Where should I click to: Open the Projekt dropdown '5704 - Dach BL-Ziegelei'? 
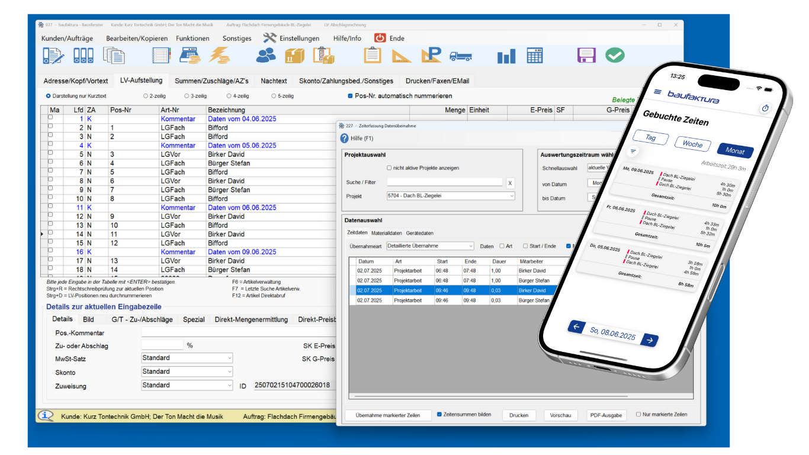pyautogui.click(x=451, y=196)
